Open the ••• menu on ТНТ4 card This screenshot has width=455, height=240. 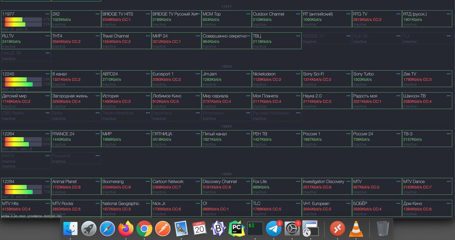tap(98, 36)
